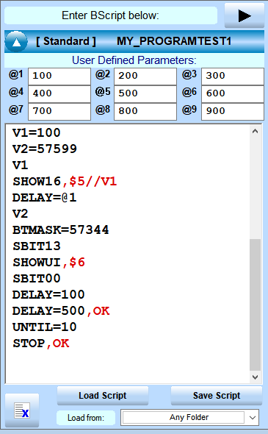268x434 pixels.
Task: Click the line UNTIL=10
Action: [x=45, y=327]
